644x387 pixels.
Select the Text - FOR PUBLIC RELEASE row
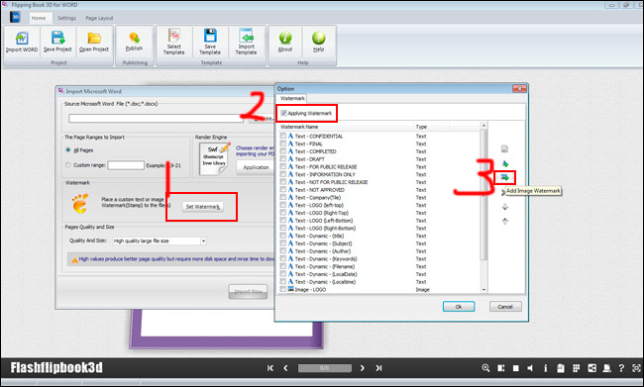point(379,166)
